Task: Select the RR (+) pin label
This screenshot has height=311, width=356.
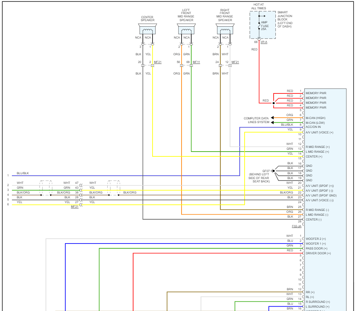Action: (x=310, y=292)
